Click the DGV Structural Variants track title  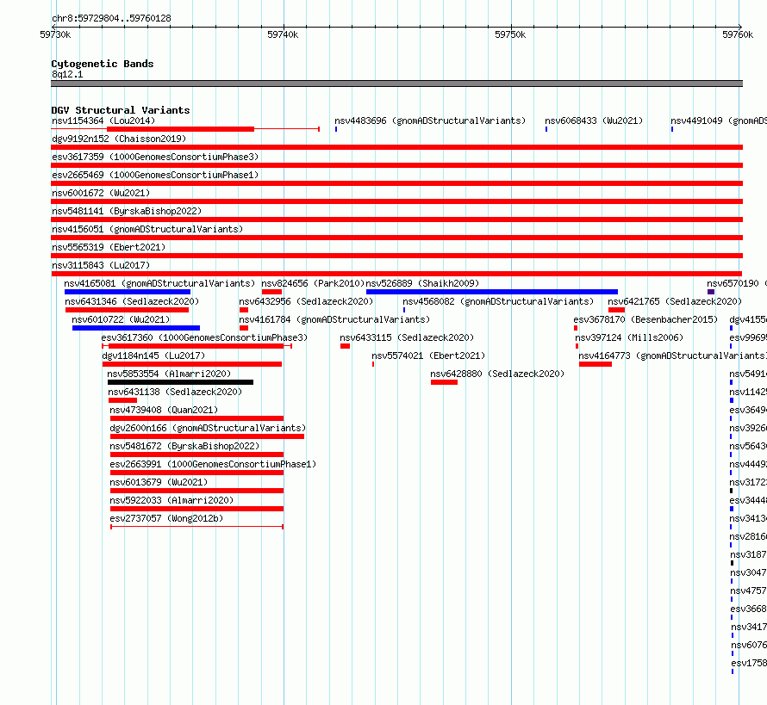[121, 110]
